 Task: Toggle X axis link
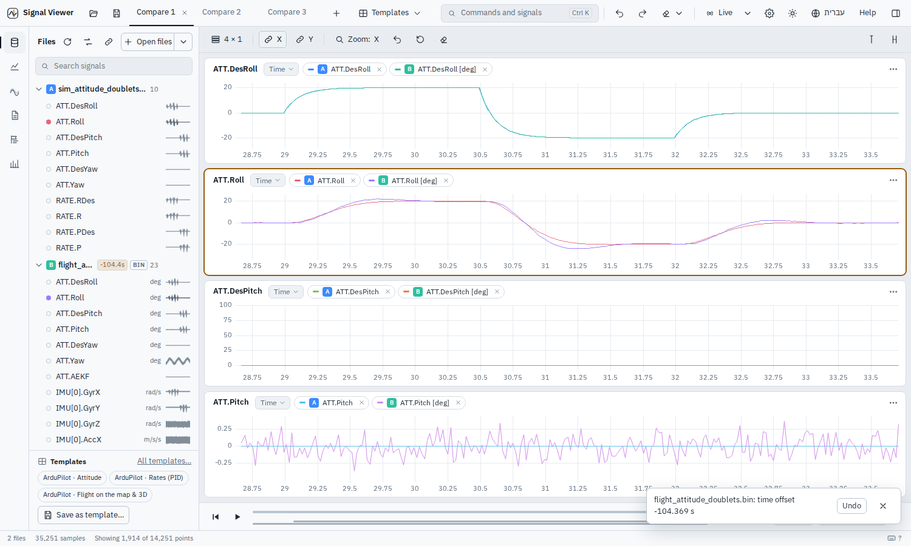pos(273,39)
